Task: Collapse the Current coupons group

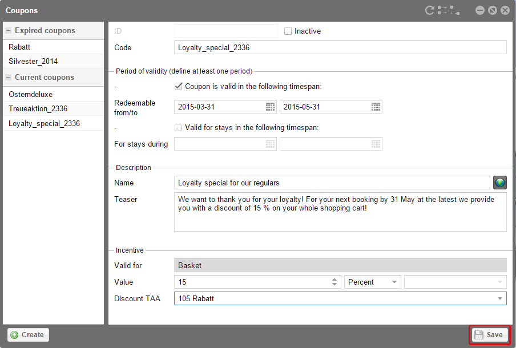Action: coord(9,78)
